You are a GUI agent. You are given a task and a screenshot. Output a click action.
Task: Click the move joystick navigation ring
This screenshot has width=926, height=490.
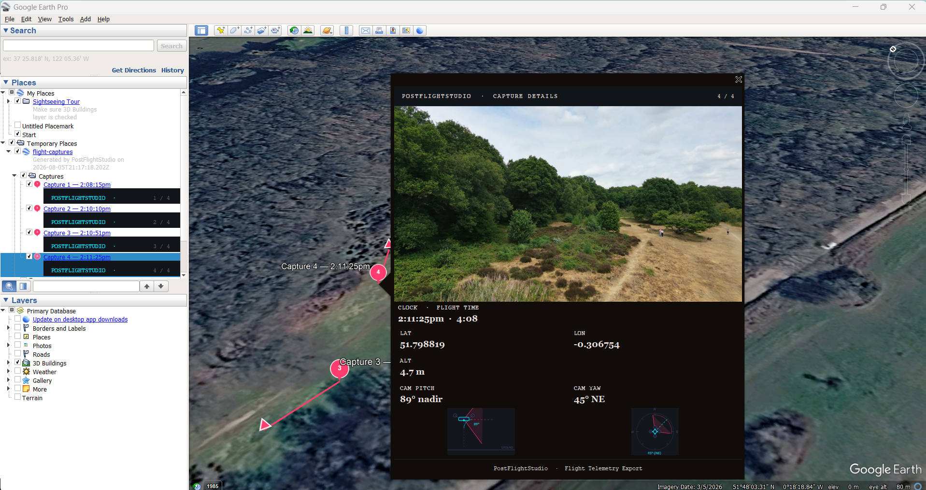tap(906, 96)
